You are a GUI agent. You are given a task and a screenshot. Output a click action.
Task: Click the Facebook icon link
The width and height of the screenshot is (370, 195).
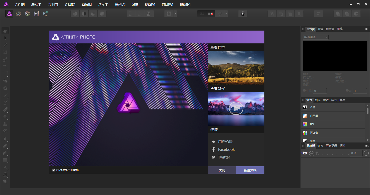click(x=213, y=150)
